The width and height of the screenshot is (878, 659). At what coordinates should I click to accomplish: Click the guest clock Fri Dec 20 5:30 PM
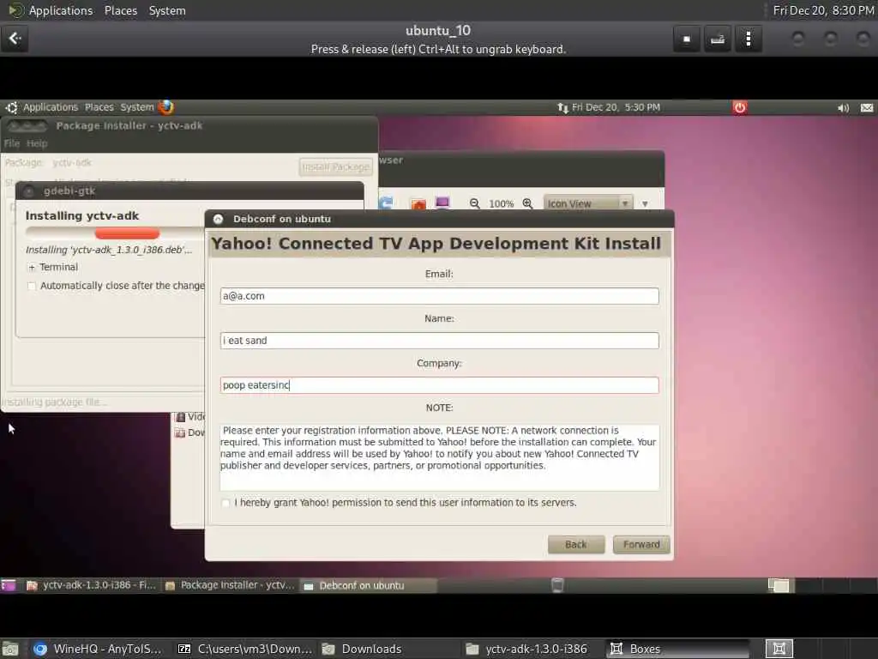tap(616, 107)
